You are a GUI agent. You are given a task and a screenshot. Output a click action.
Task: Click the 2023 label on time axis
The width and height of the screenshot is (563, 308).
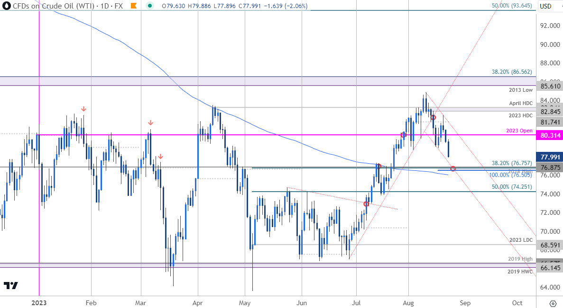(x=38, y=303)
